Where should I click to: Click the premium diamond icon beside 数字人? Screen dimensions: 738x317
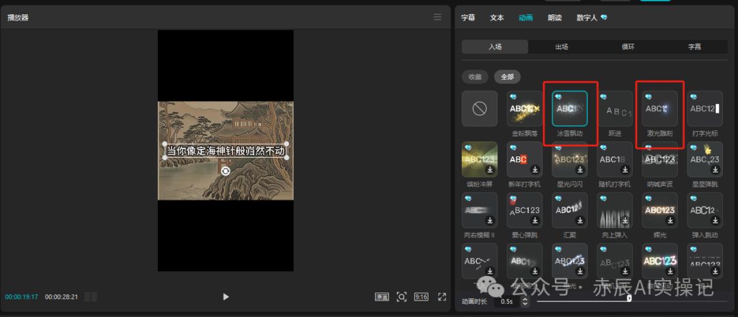point(604,17)
